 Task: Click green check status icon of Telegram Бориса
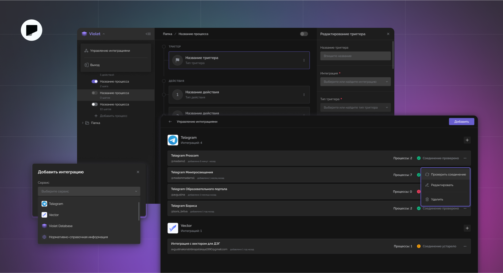419,209
